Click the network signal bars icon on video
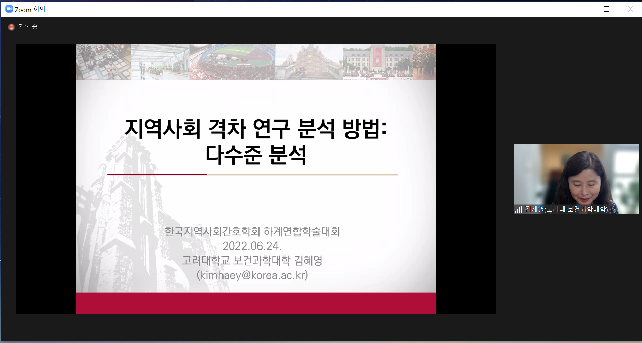This screenshot has height=343, width=642. pos(519,210)
